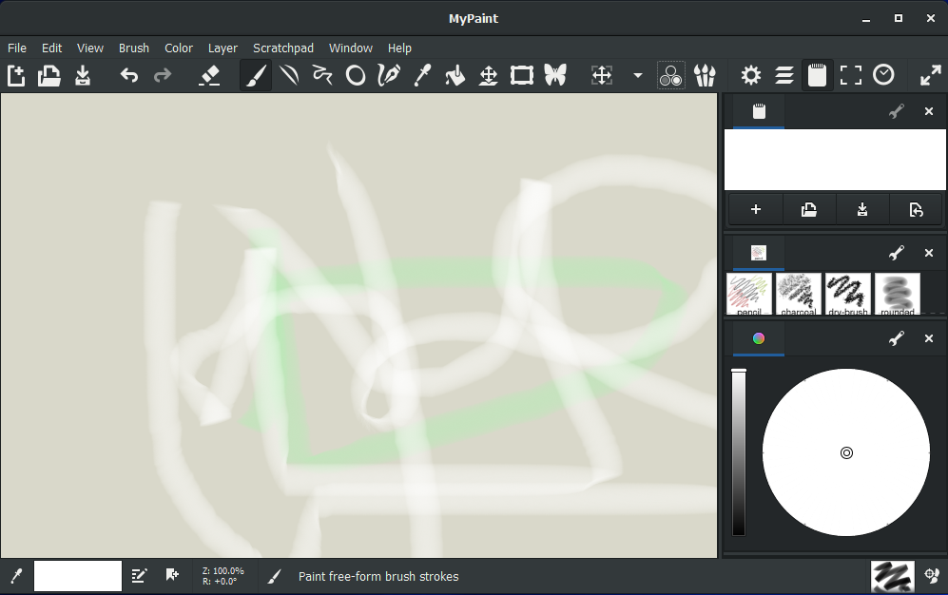This screenshot has width=948, height=595.
Task: Toggle eraser mode on
Action: [209, 76]
